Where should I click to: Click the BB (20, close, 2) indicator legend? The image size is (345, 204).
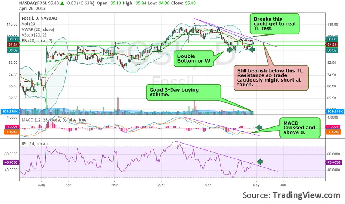pos(37,40)
